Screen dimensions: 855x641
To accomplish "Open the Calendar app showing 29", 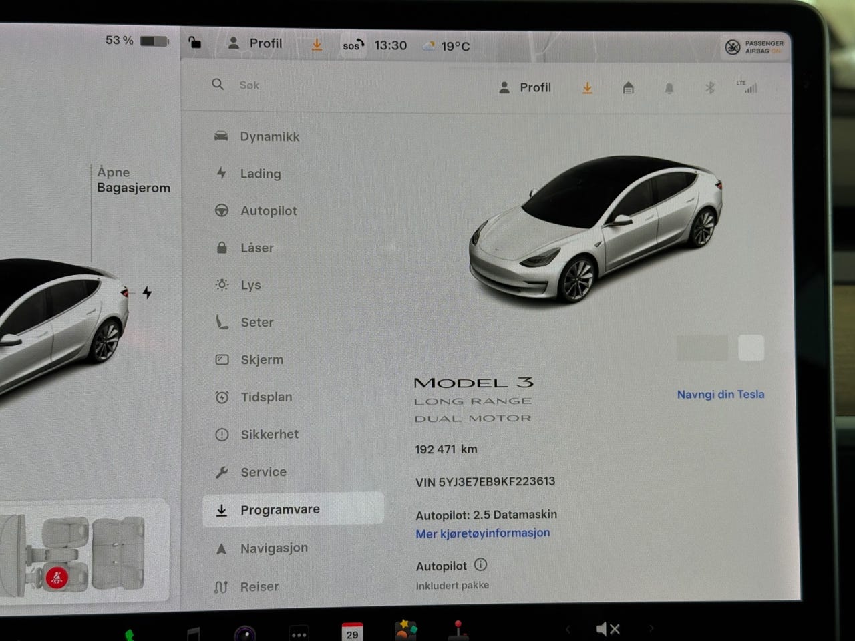I will point(352,632).
